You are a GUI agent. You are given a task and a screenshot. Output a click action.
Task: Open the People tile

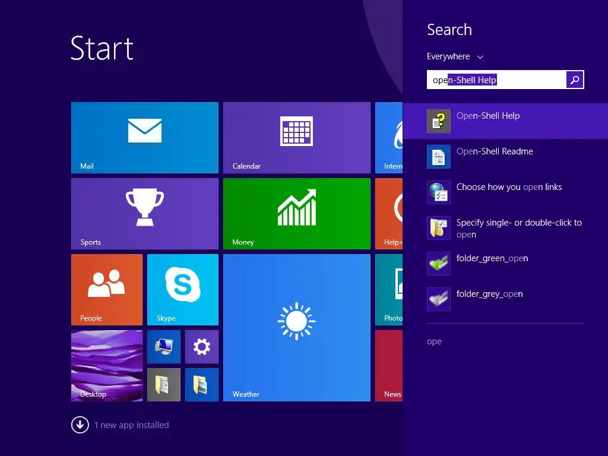click(107, 290)
